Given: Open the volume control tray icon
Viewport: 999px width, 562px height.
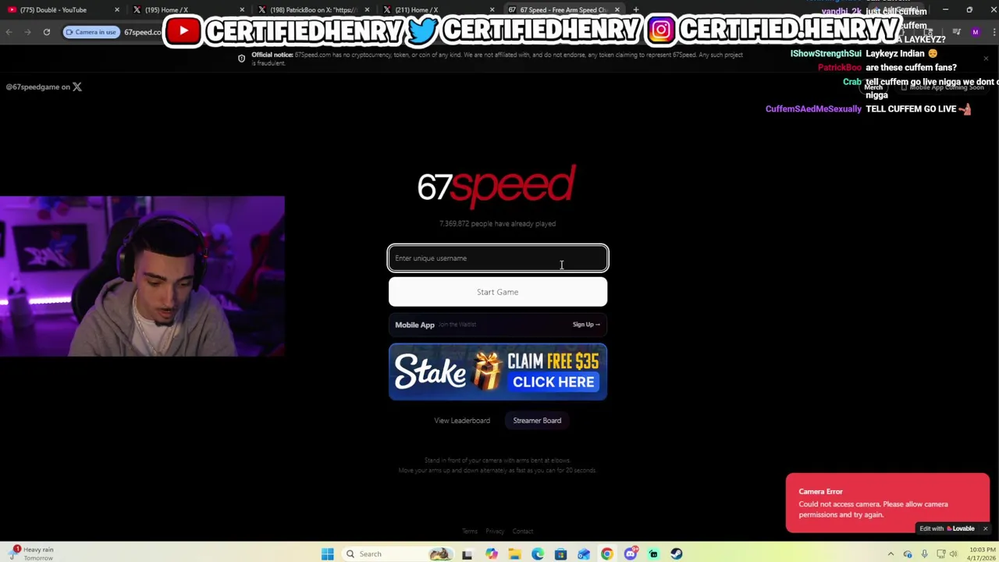Looking at the screenshot, I should [x=953, y=554].
